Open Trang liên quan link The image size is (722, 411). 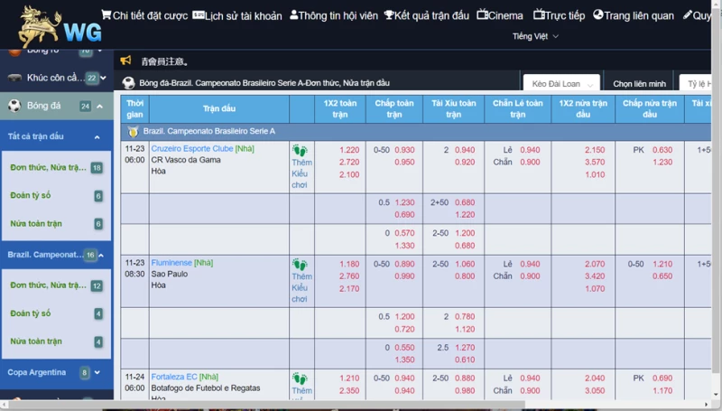tap(634, 15)
